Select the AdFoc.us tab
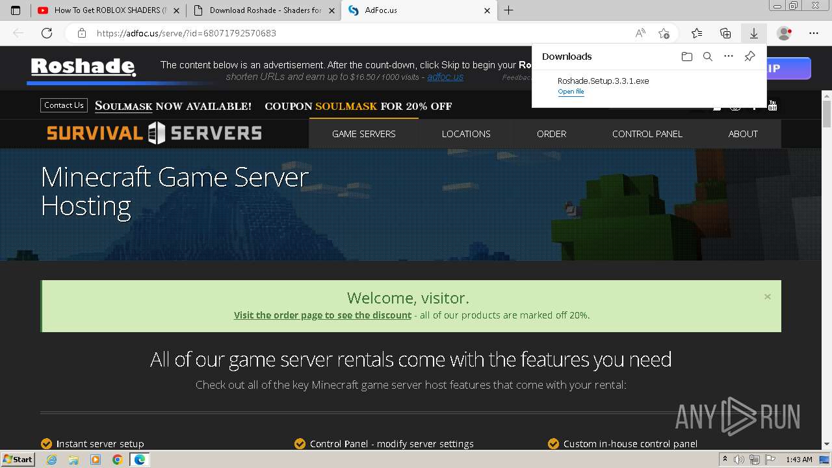This screenshot has width=832, height=468. point(419,10)
